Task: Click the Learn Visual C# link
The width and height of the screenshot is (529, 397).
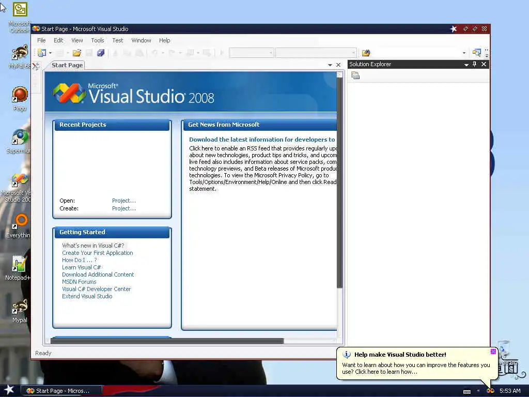Action: (81, 267)
